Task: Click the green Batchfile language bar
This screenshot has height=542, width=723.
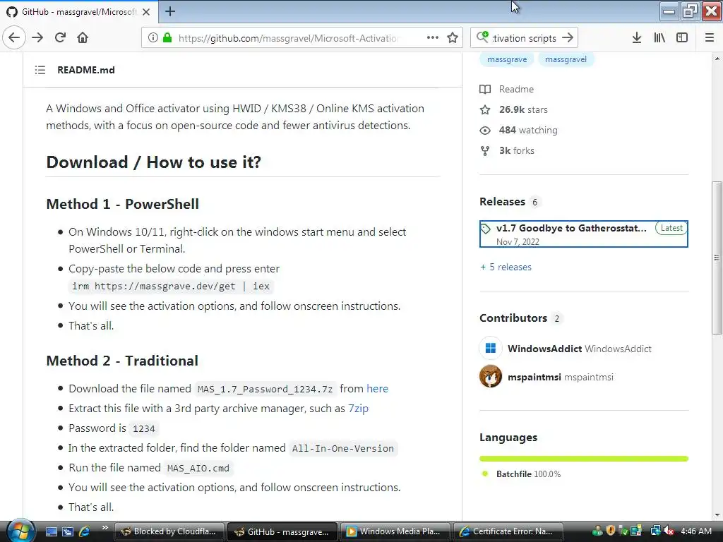Action: pos(584,459)
